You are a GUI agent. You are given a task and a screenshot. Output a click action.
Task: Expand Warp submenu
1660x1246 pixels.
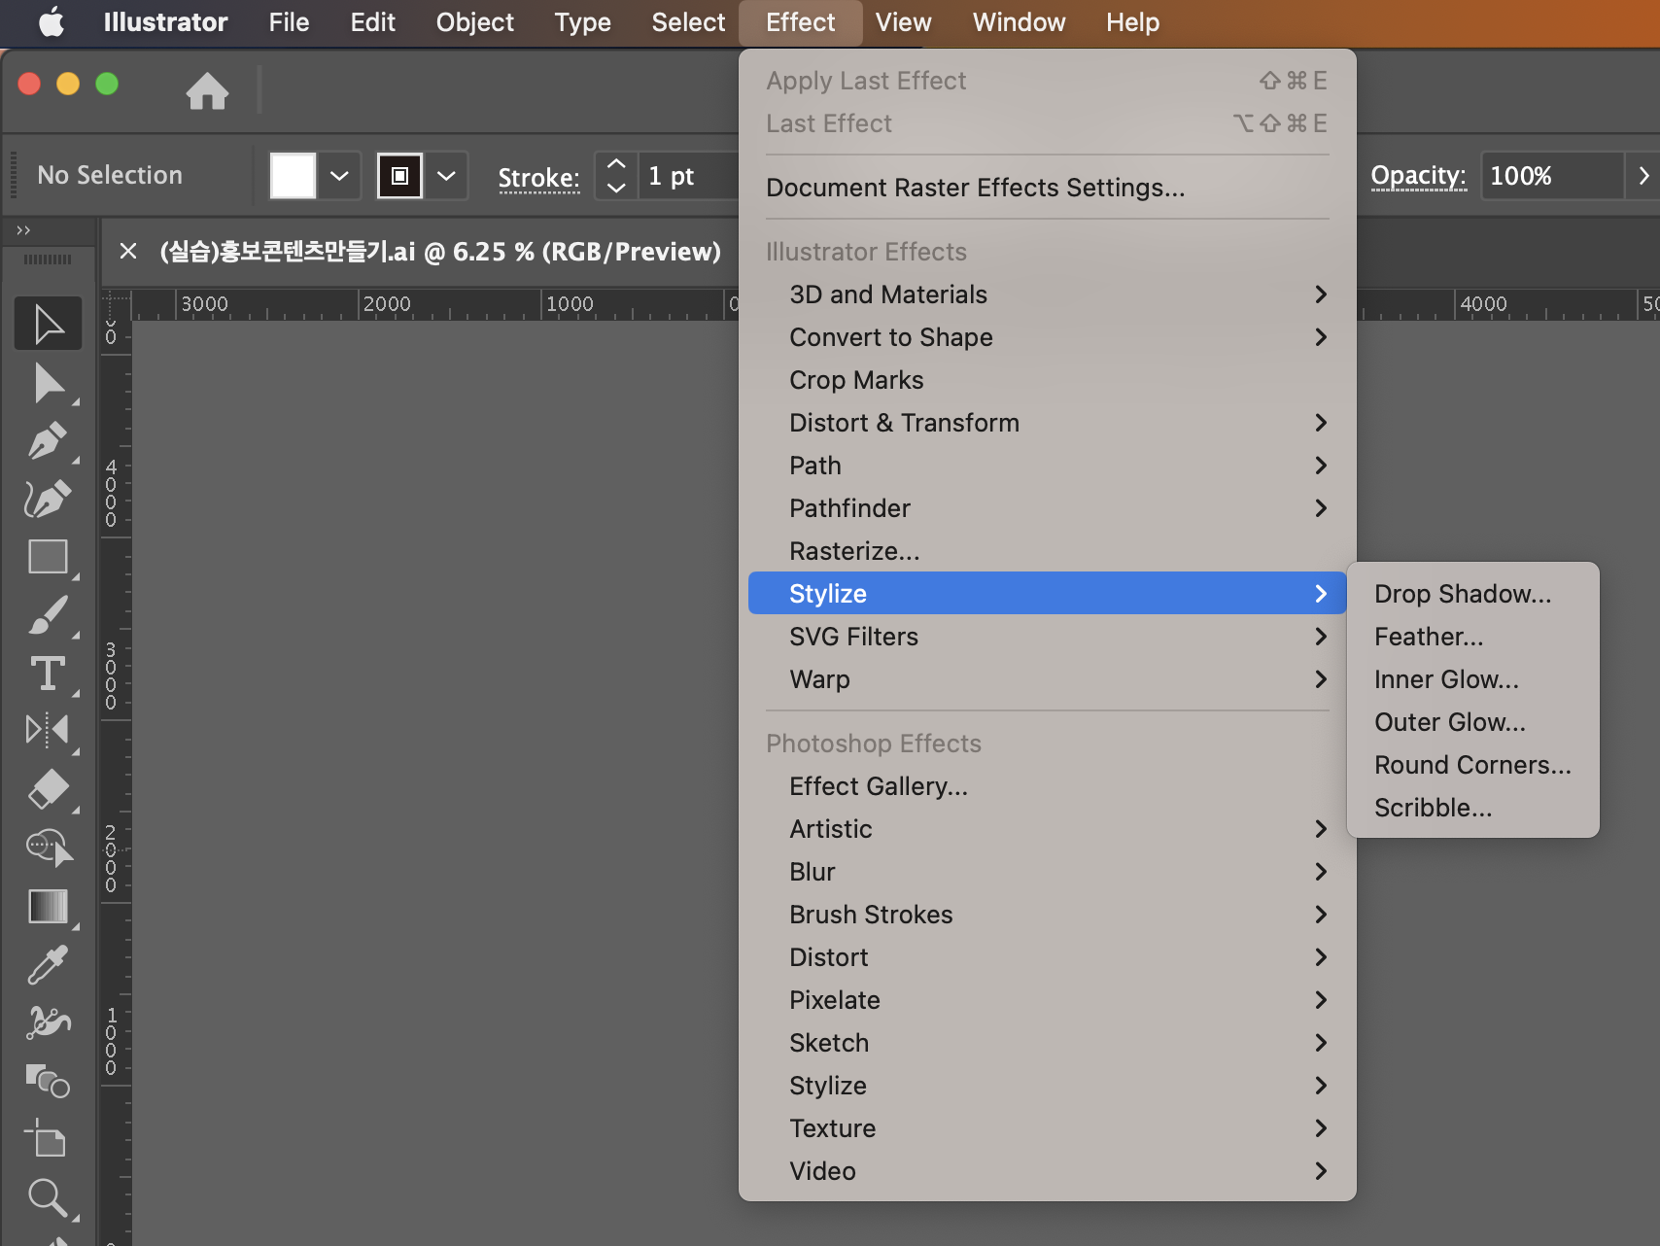click(x=1047, y=679)
